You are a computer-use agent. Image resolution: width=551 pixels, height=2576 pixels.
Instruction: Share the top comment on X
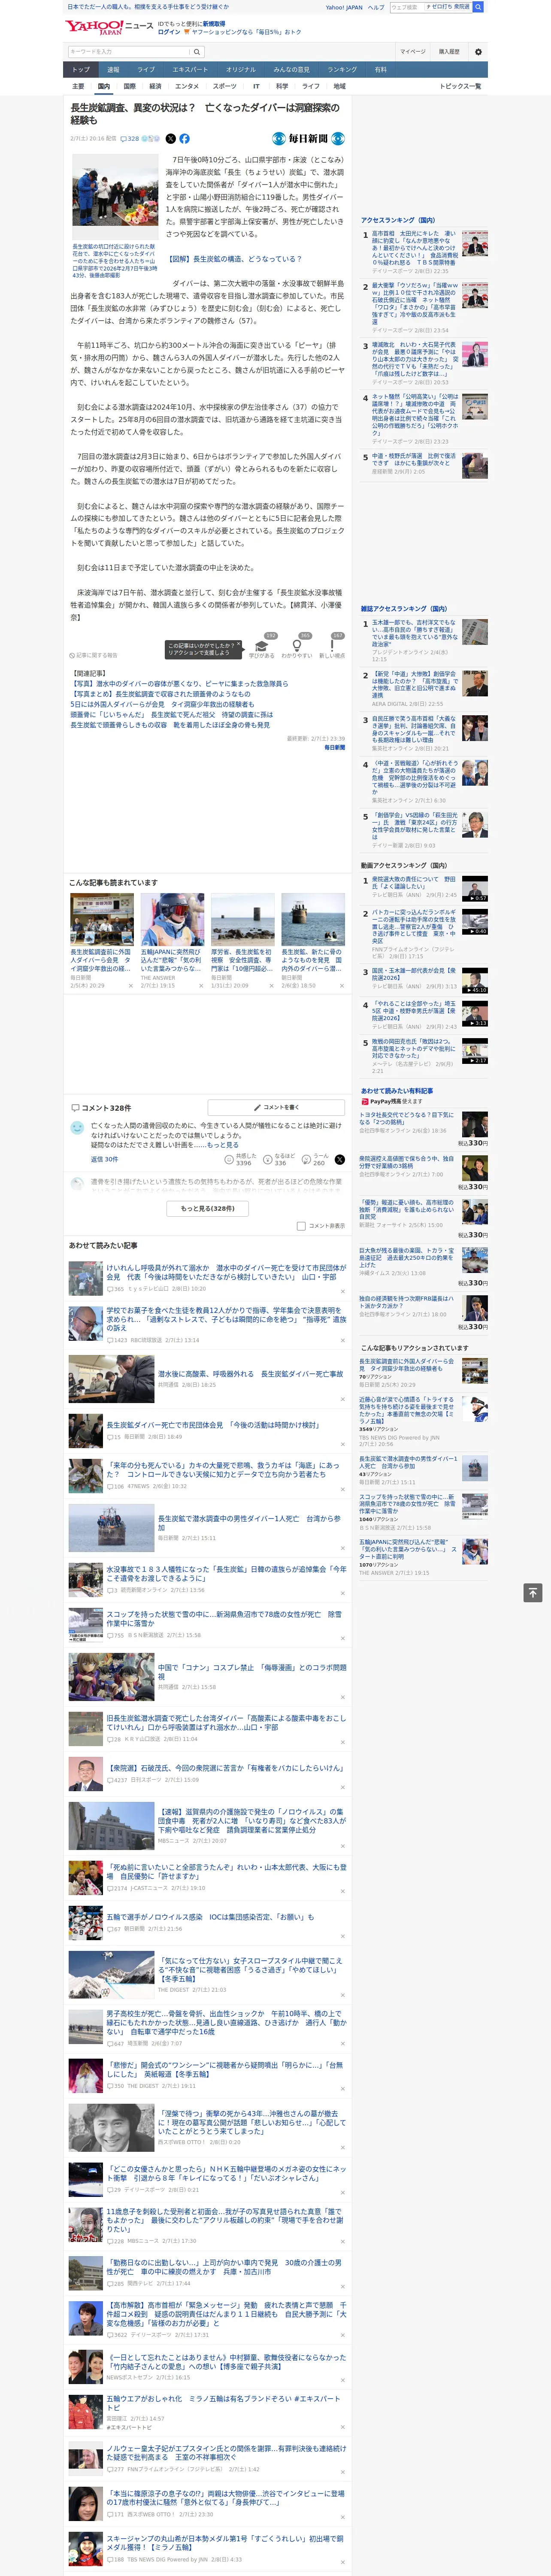tap(340, 1159)
